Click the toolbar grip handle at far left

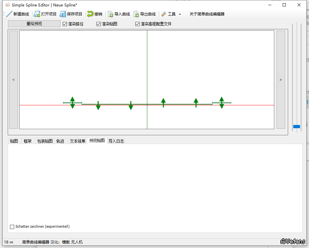[4, 14]
